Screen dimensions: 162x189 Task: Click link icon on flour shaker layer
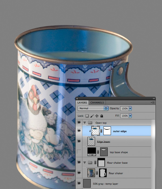pos(97,173)
